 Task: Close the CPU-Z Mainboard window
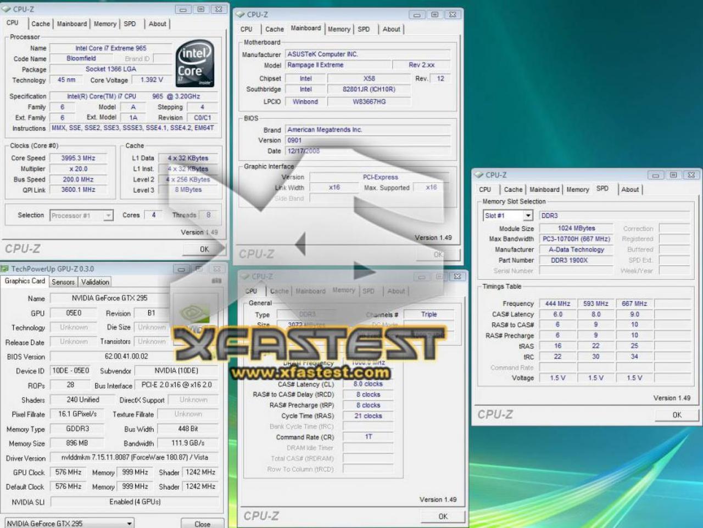(x=453, y=14)
